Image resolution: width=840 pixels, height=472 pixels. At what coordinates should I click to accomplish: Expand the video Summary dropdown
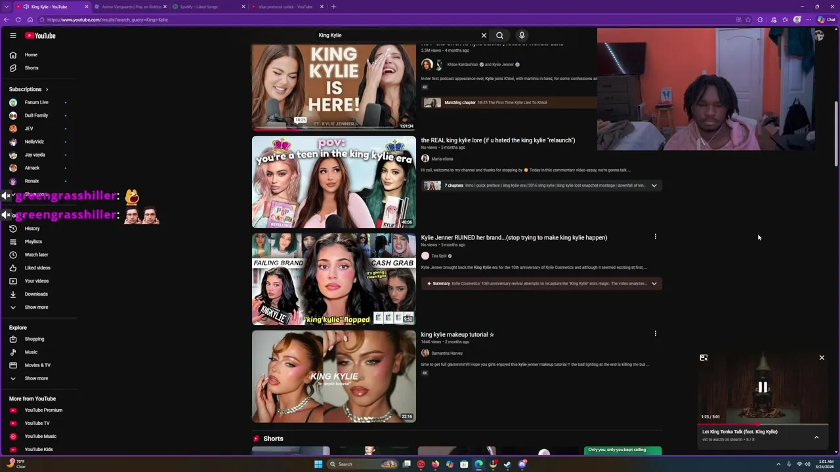[x=654, y=284]
